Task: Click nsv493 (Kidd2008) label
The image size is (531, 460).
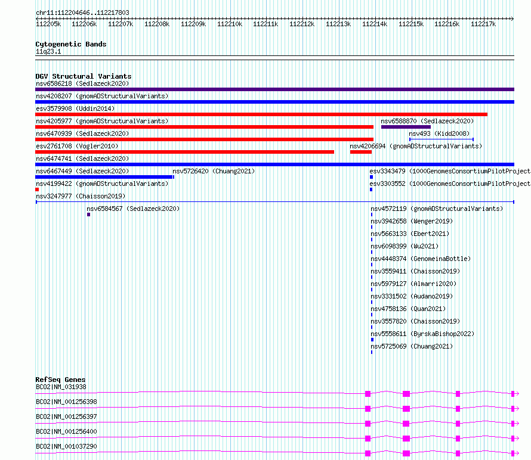Action: pos(439,133)
